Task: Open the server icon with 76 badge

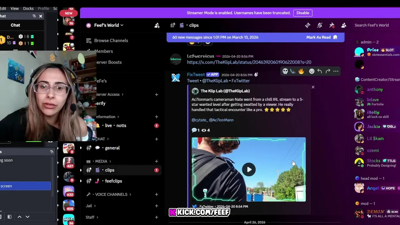Action: click(x=68, y=20)
